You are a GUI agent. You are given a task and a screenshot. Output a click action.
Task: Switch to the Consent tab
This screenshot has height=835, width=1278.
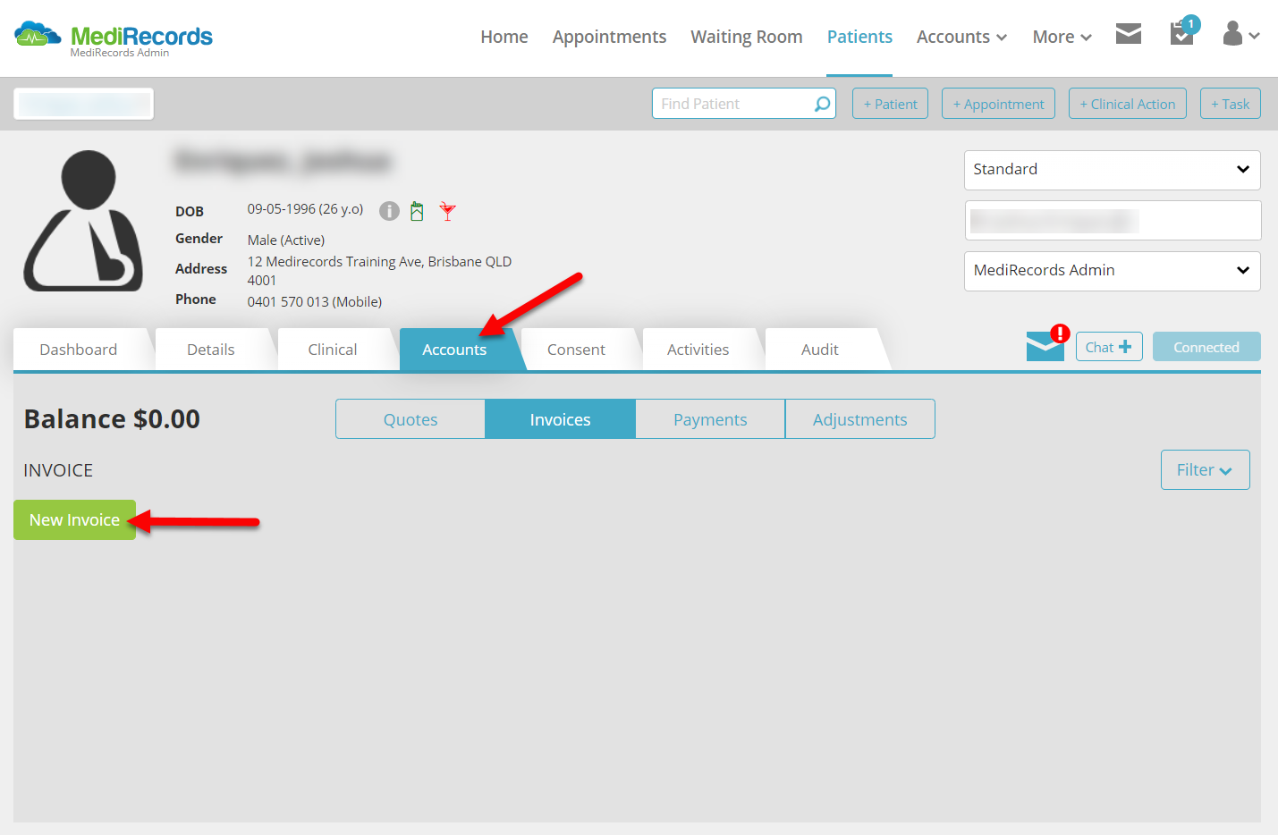coord(576,350)
